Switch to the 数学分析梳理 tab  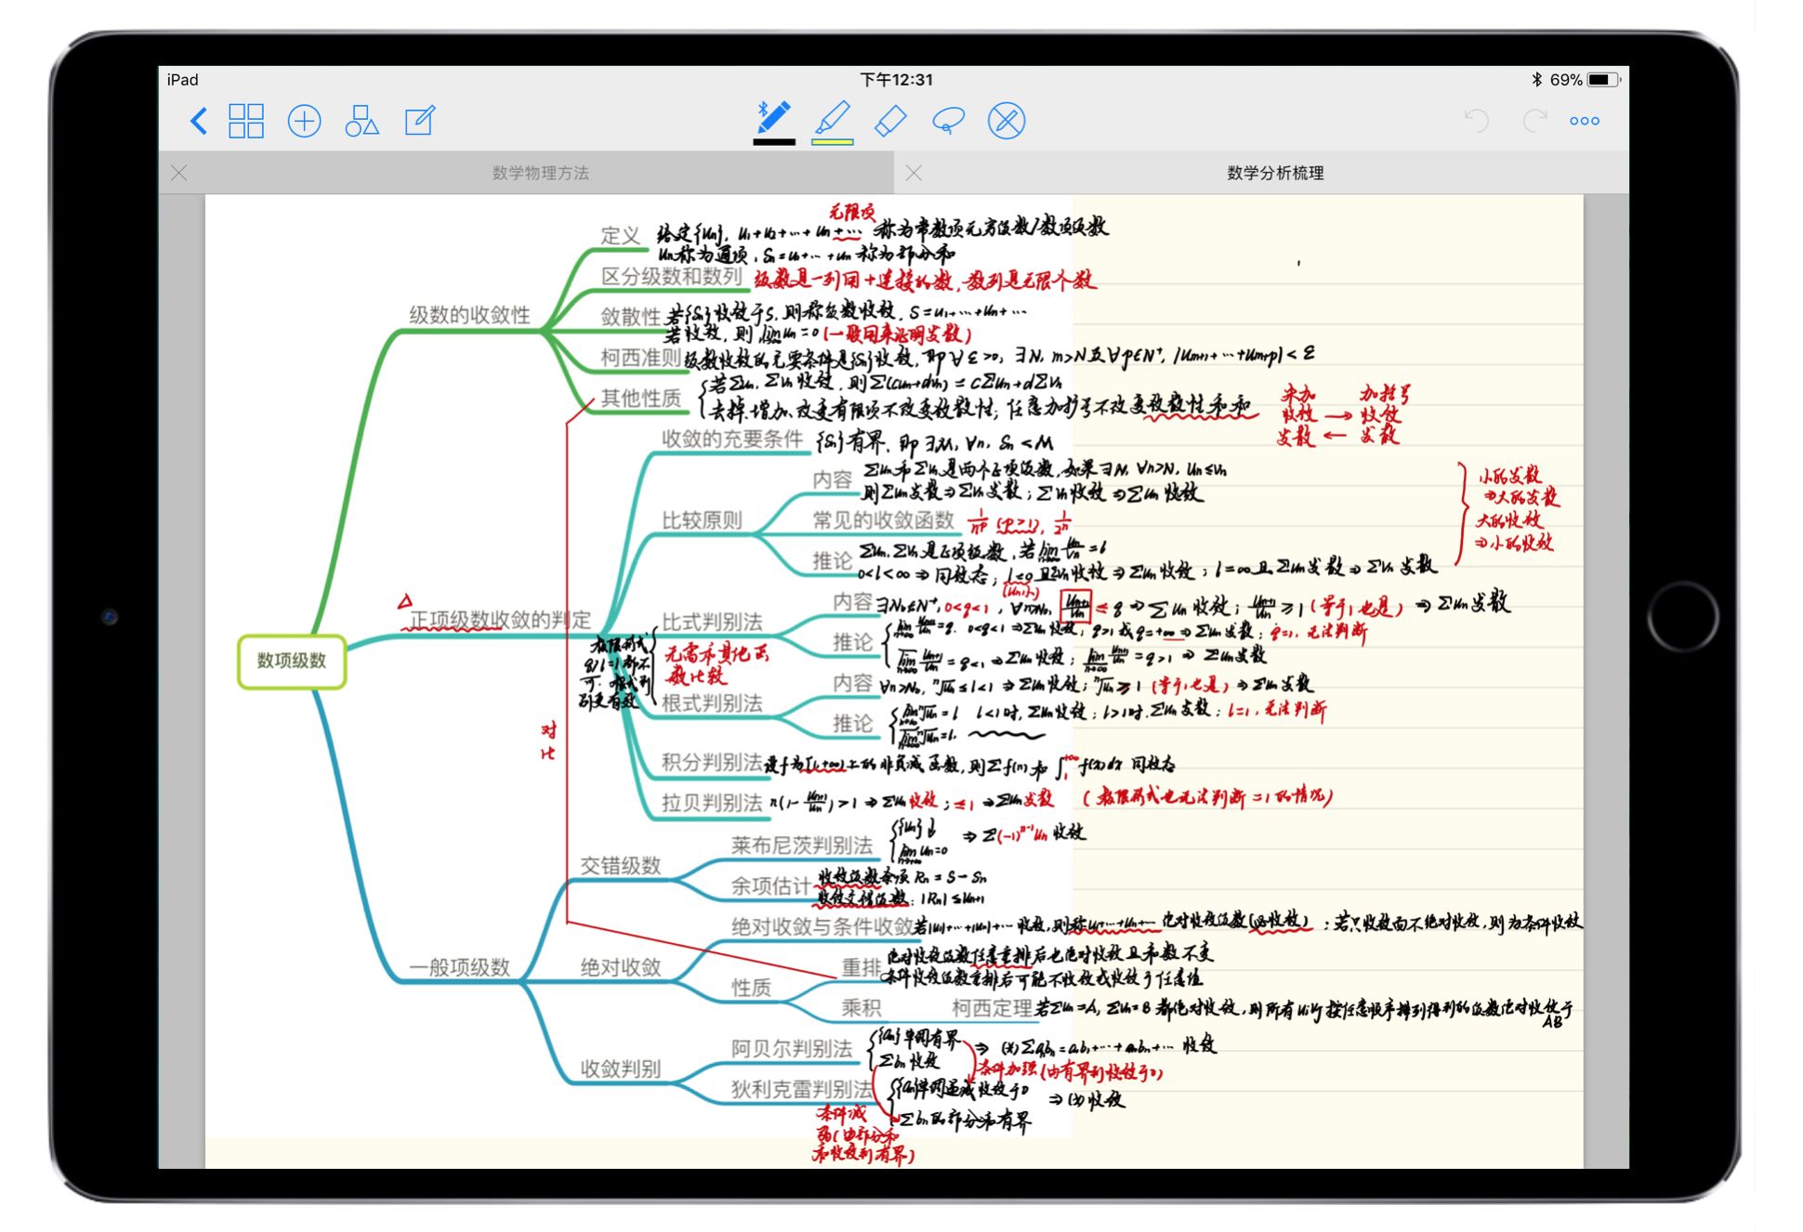click(1274, 173)
